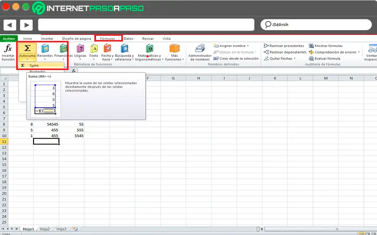This screenshot has height=235, width=377.
Task: Click Mostrar fórmulas
Action: point(326,46)
